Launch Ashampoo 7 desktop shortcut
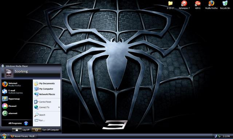Screen dimensions: 233x139 [184, 5]
